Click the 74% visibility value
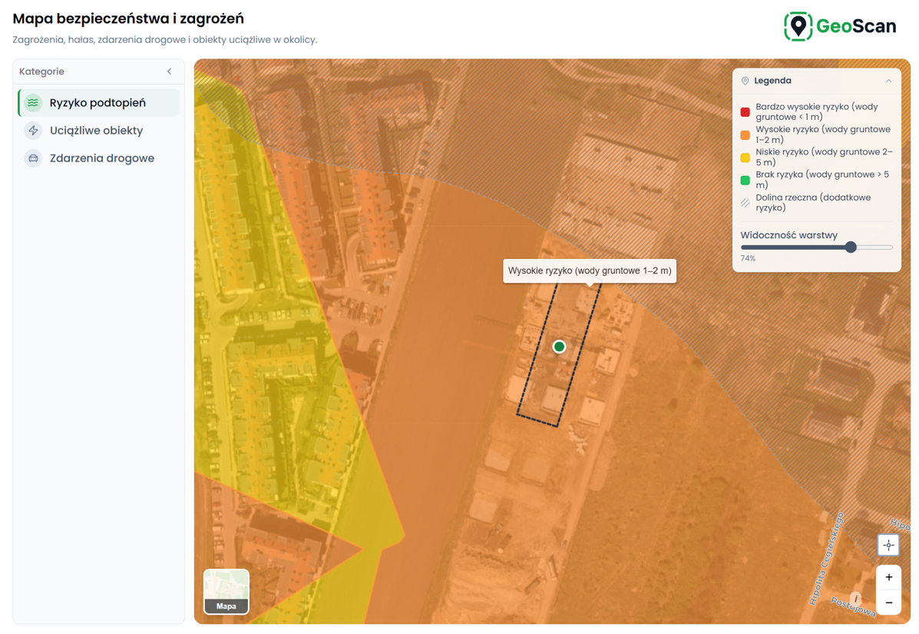Image resolution: width=919 pixels, height=634 pixels. click(748, 258)
